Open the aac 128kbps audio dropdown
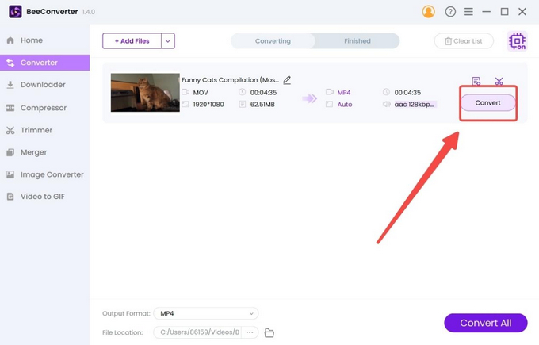 [415, 104]
